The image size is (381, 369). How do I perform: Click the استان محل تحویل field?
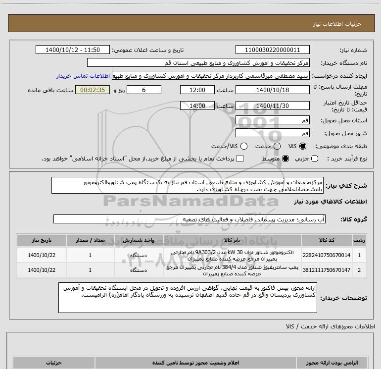click(272, 120)
